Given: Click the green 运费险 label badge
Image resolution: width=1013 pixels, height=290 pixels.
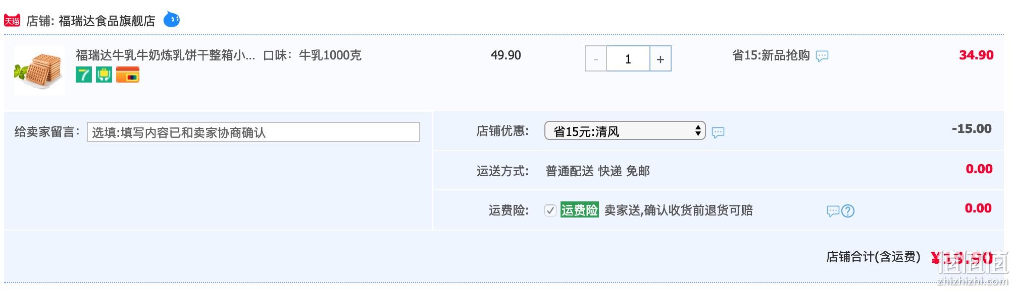Looking at the screenshot, I should pos(579,210).
